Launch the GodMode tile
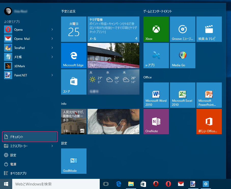231x189 pixels. coord(74,161)
